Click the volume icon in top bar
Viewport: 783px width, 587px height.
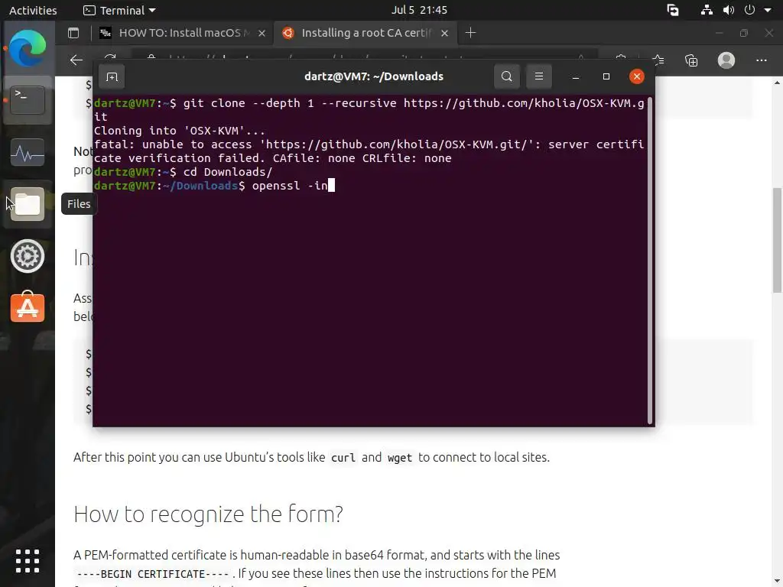coord(729,10)
